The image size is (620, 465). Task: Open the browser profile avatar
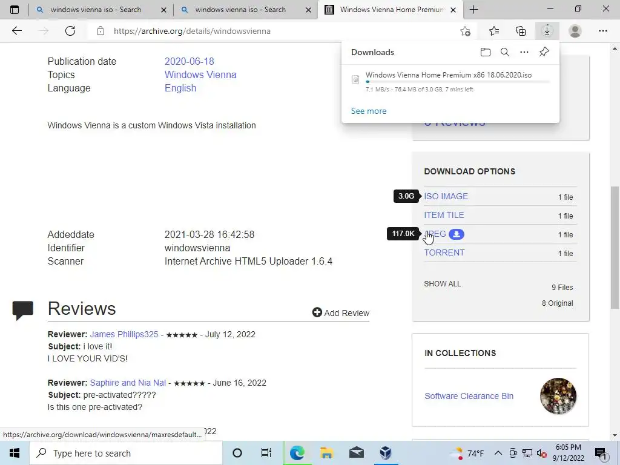tap(575, 31)
